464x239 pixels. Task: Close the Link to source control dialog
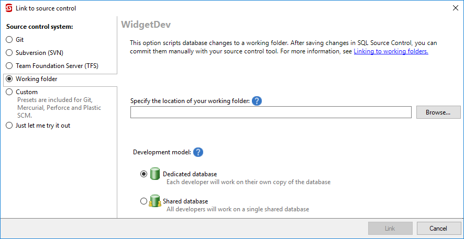[x=454, y=8]
